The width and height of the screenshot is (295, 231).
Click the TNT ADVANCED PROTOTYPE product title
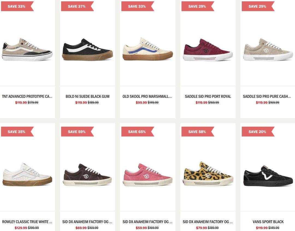27,96
